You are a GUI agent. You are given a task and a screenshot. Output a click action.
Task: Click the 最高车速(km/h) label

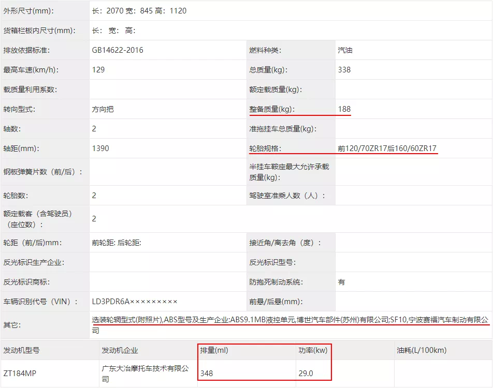click(31, 70)
